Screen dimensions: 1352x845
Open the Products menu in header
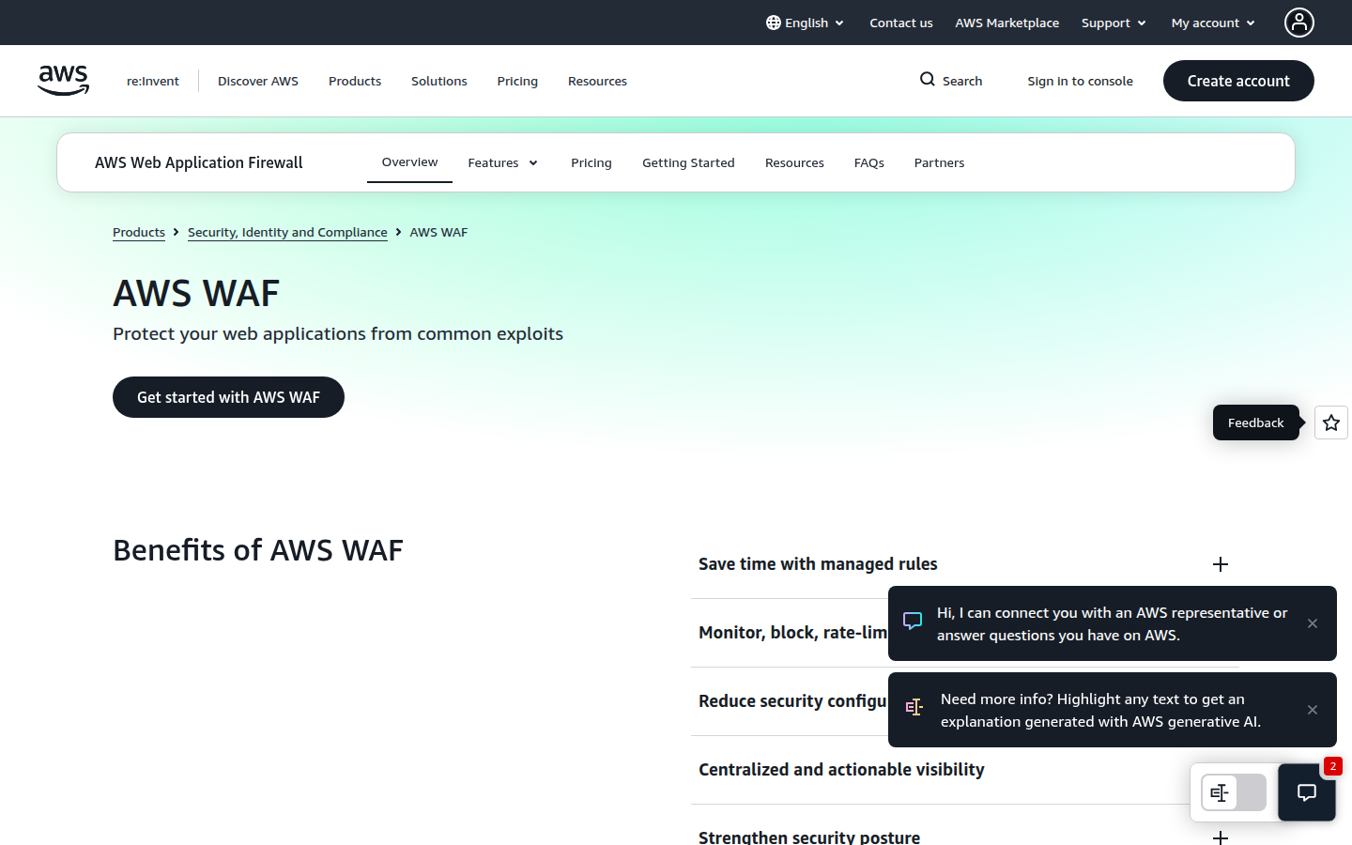pos(355,81)
